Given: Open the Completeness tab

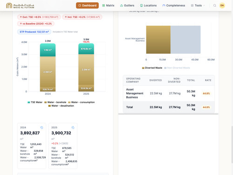Looking at the screenshot, I should pos(174,6).
